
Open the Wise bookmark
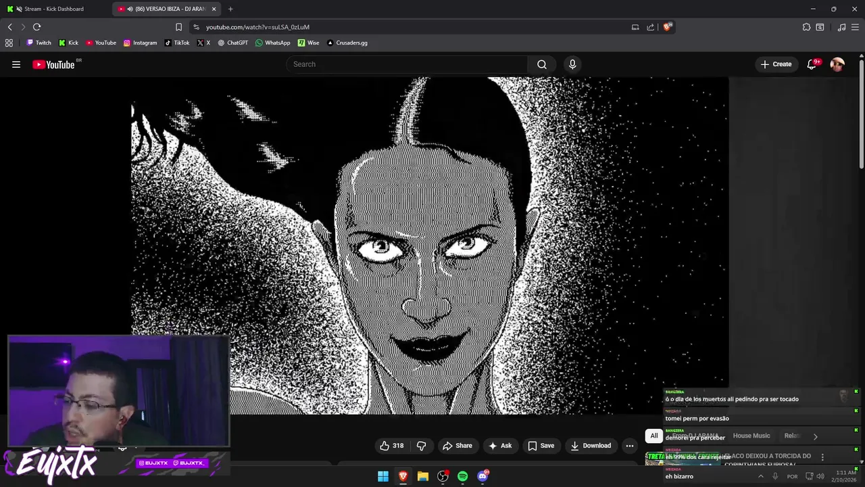pos(308,43)
